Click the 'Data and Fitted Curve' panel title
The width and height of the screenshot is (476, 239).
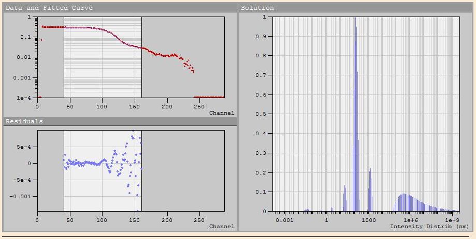[x=49, y=8]
